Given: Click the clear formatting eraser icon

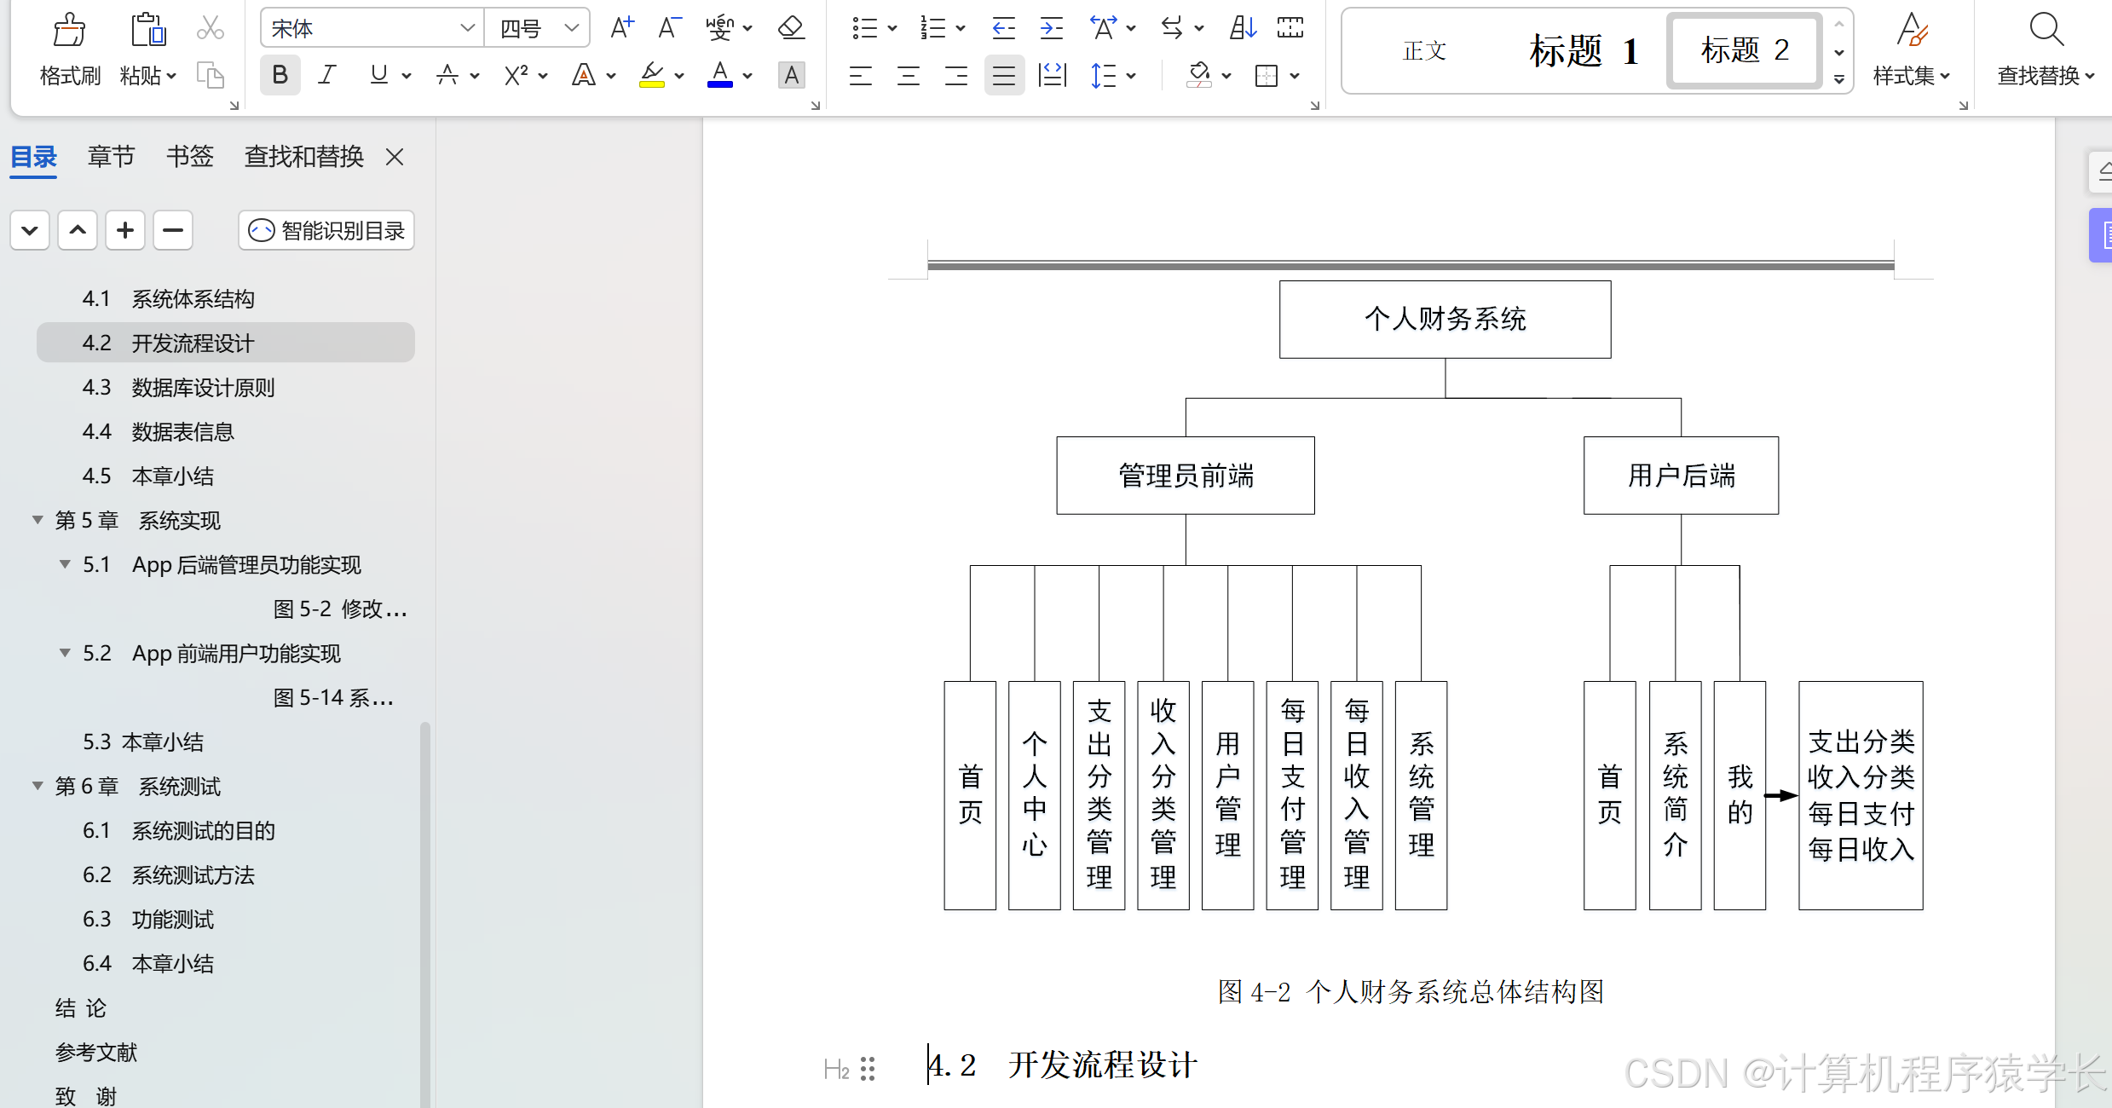Looking at the screenshot, I should pyautogui.click(x=791, y=28).
